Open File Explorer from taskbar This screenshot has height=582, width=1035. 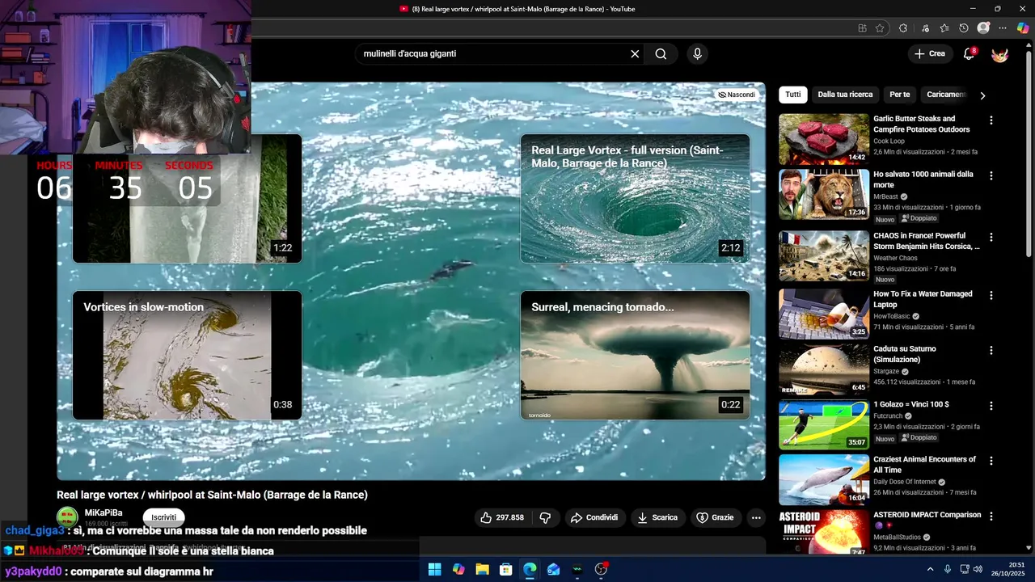click(482, 569)
